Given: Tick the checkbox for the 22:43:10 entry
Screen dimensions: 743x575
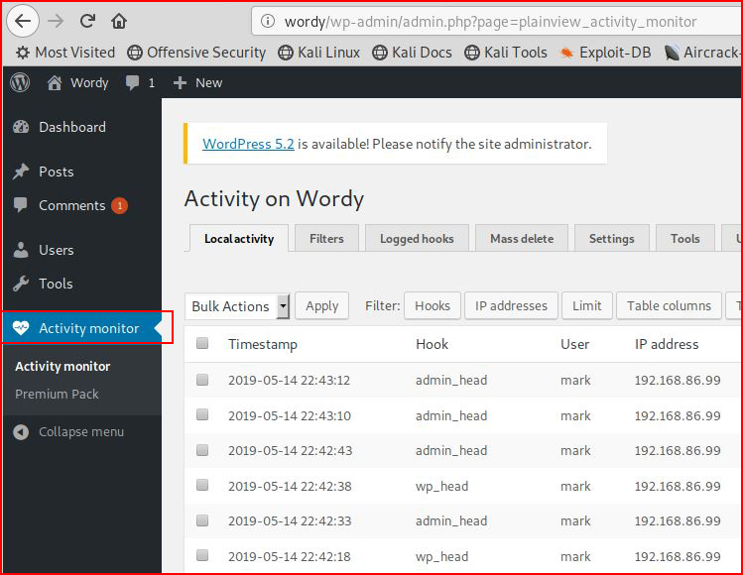Looking at the screenshot, I should click(202, 414).
